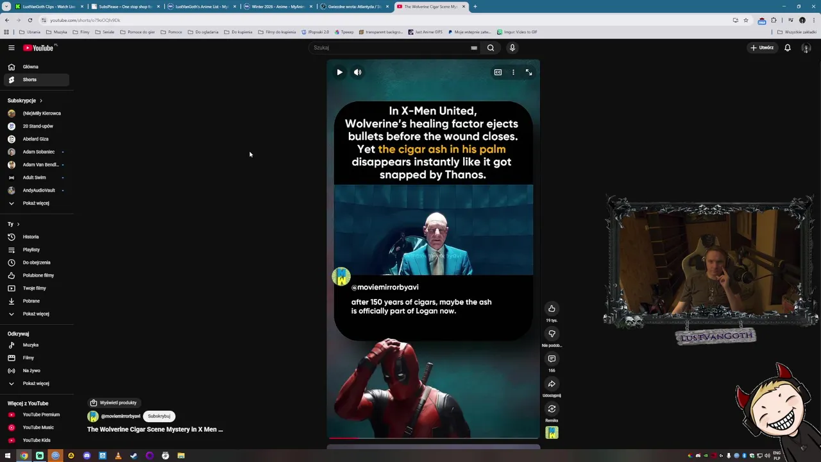Image resolution: width=821 pixels, height=462 pixels.
Task: Open Polubione filmy liked videos
Action: (36, 275)
